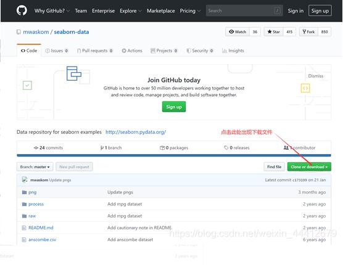This screenshot has height=265, width=343.
Task: Switch to the Pull requests tab
Action: [x=95, y=51]
